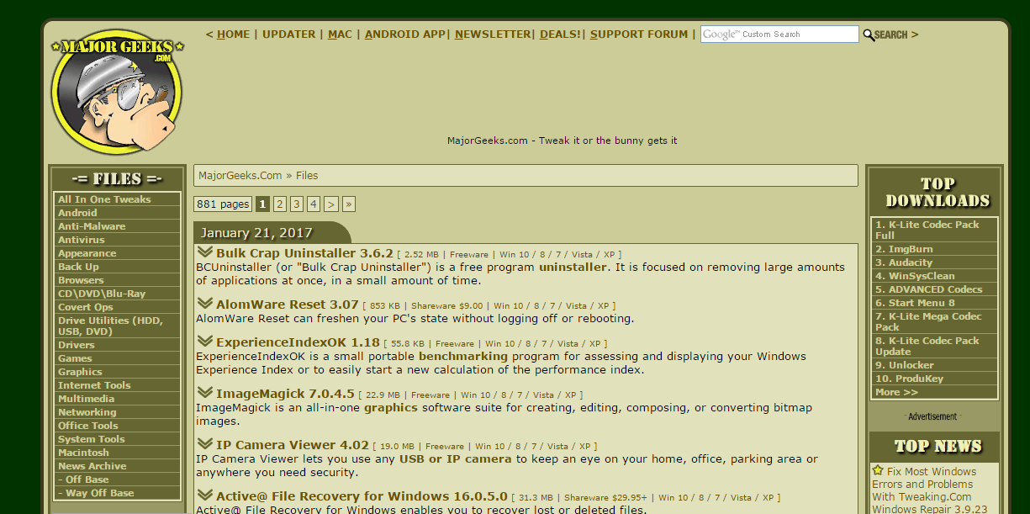Click the download arrow beside ImageMagick
The height and width of the screenshot is (514, 1030).
205,392
